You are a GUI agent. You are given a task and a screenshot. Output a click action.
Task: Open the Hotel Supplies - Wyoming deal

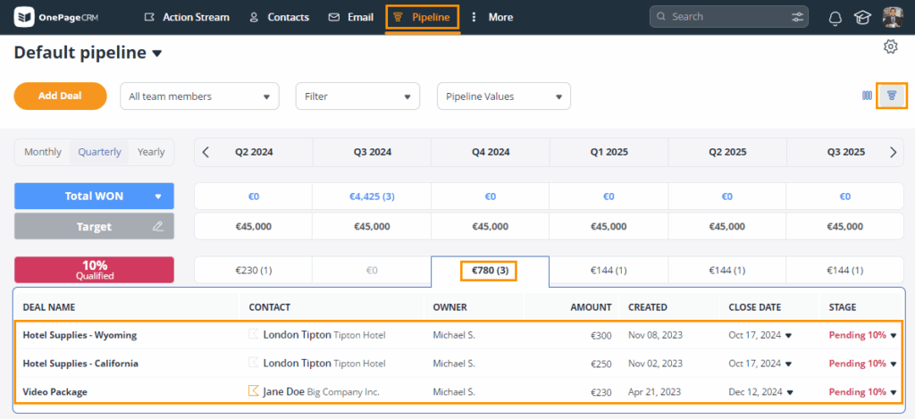tap(80, 335)
